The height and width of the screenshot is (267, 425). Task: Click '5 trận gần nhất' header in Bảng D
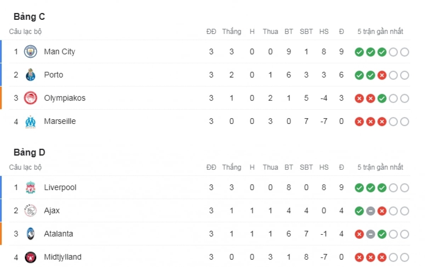380,167
